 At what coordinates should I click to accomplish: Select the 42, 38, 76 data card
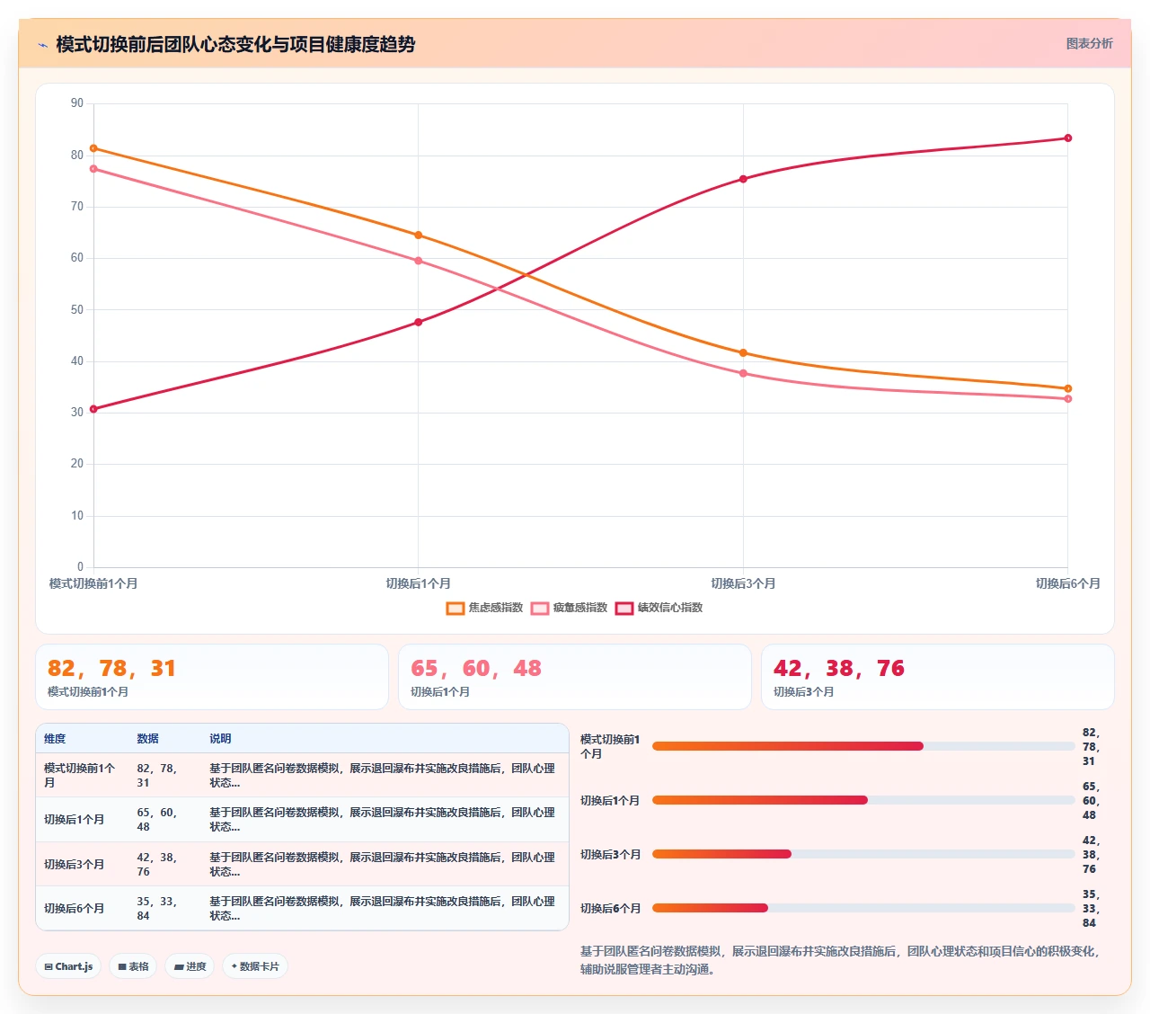[938, 677]
